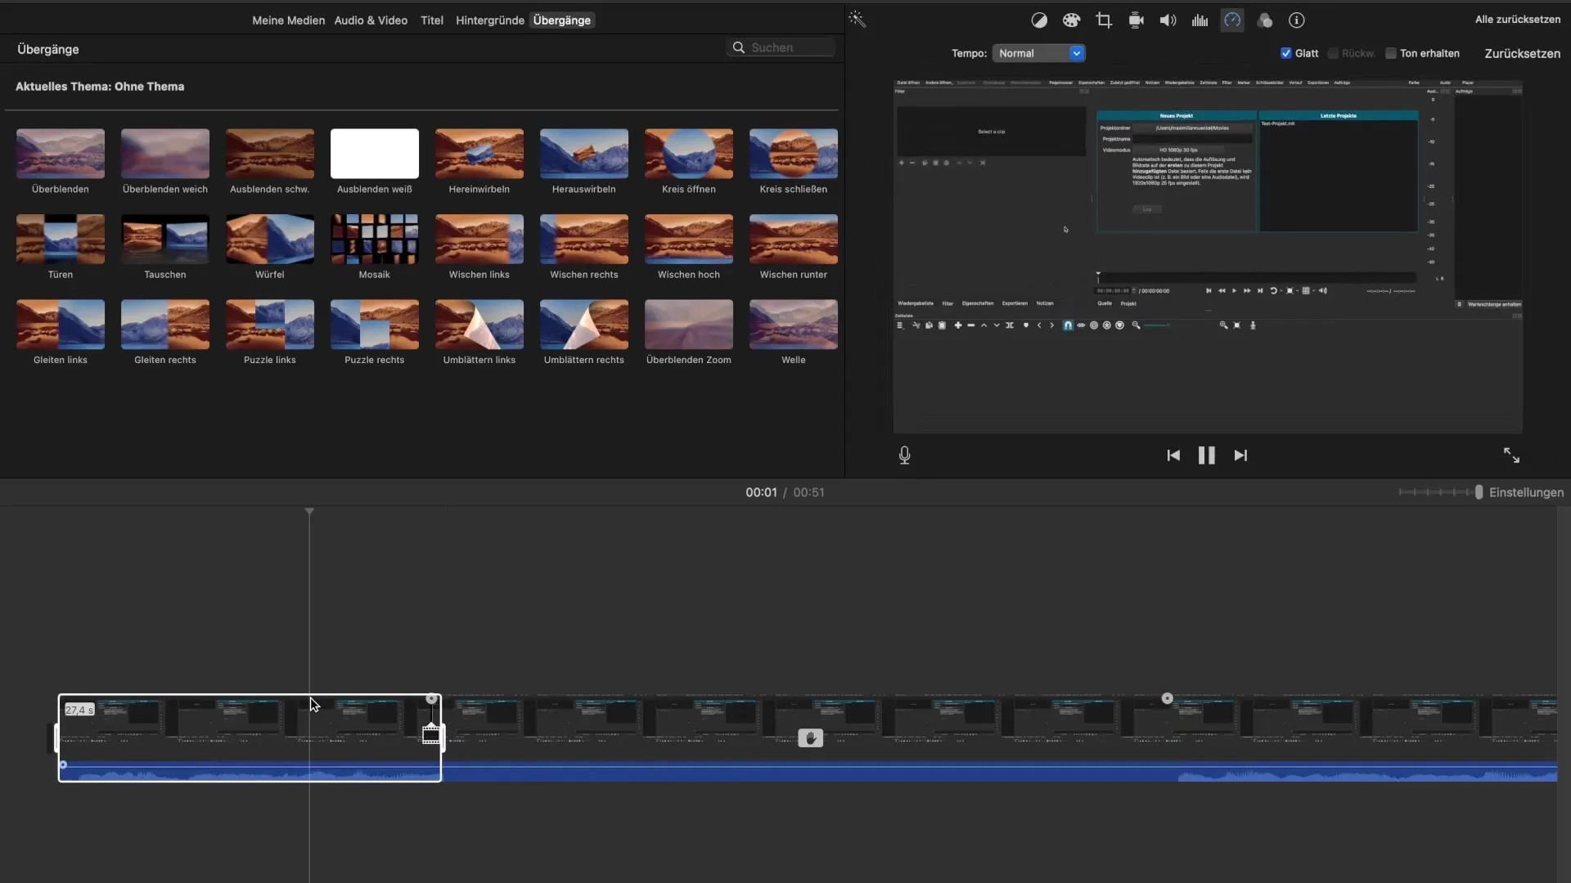Select the Wischen rechts transition
Screen dimensions: 1571x883
coord(584,239)
